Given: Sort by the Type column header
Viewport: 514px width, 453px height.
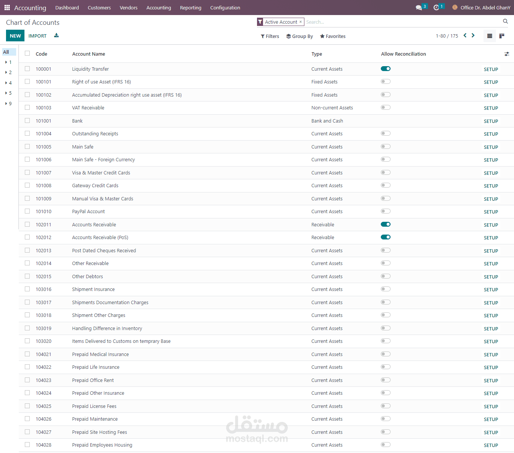Looking at the screenshot, I should 317,54.
